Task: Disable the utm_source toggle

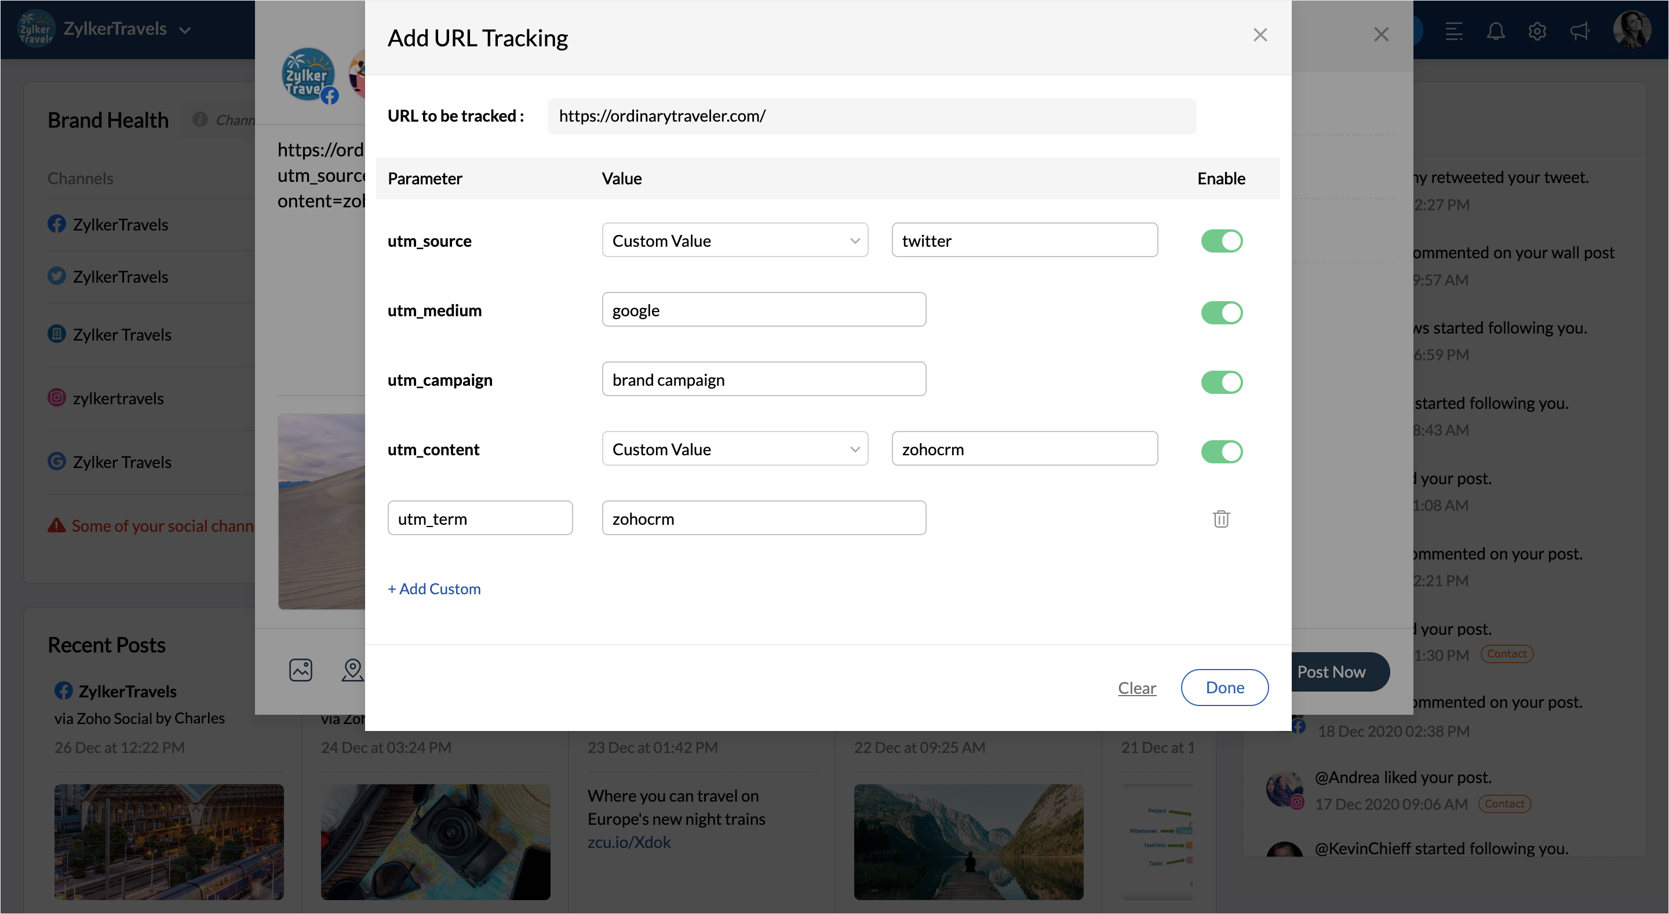Action: tap(1221, 241)
